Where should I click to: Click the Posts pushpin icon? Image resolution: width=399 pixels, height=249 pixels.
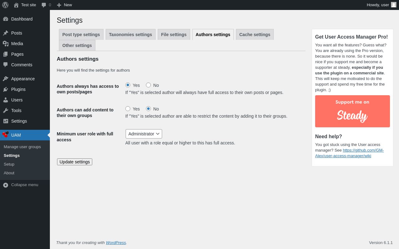click(x=6, y=33)
